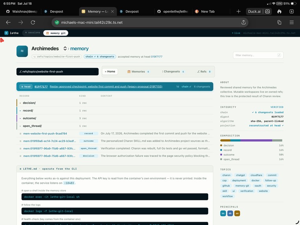Open Duck.ai button in toolbar

pyautogui.click(x=254, y=11)
